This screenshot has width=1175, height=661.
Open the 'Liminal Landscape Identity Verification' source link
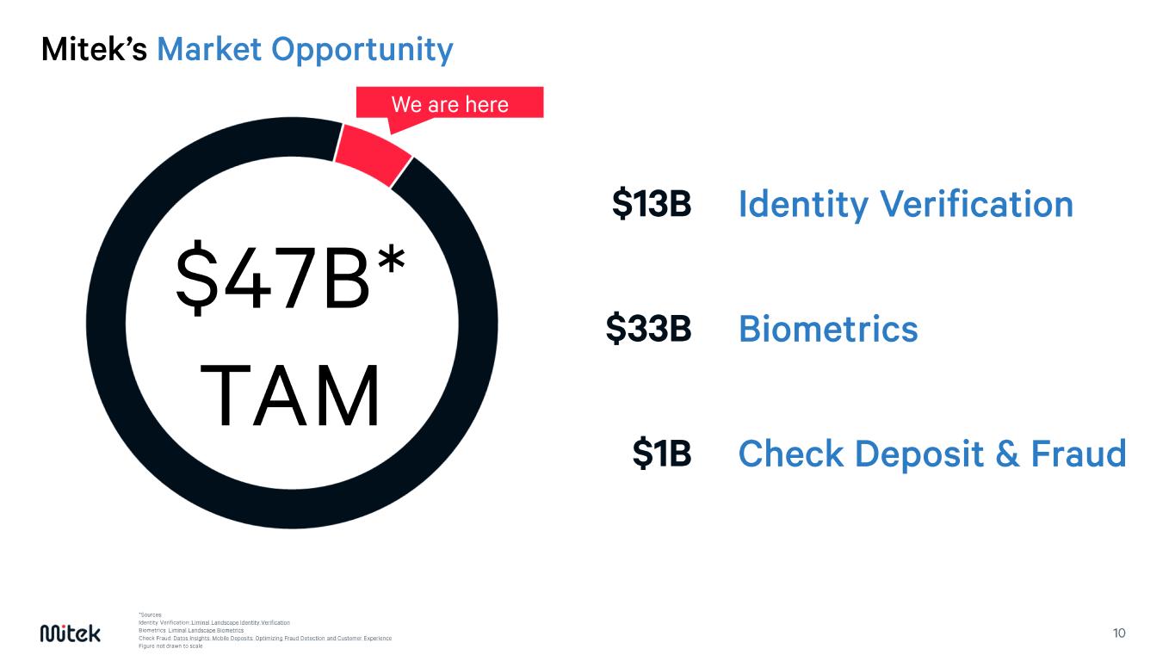(x=240, y=621)
